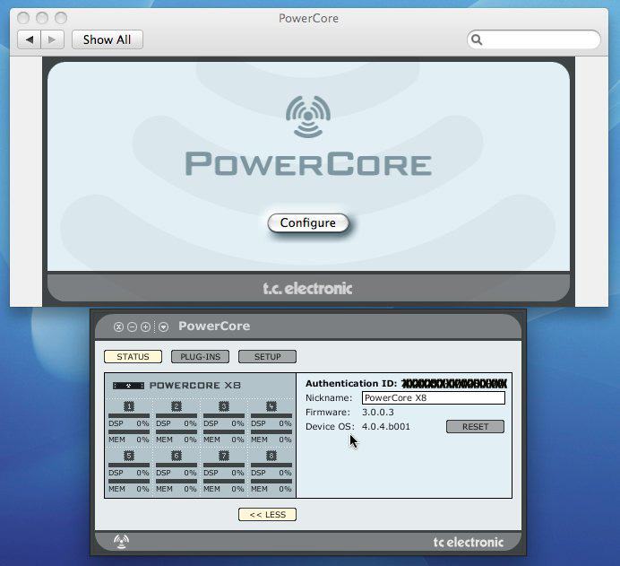
Task: Select DSP chip 2 icon
Action: (x=177, y=406)
